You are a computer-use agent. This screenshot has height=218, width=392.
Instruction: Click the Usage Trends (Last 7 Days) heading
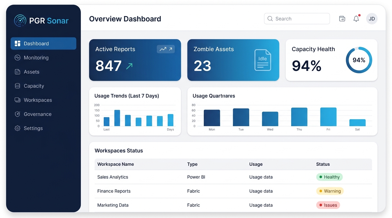point(127,96)
